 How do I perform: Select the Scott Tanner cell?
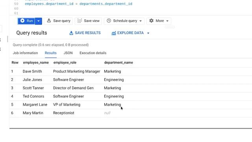[33, 88]
